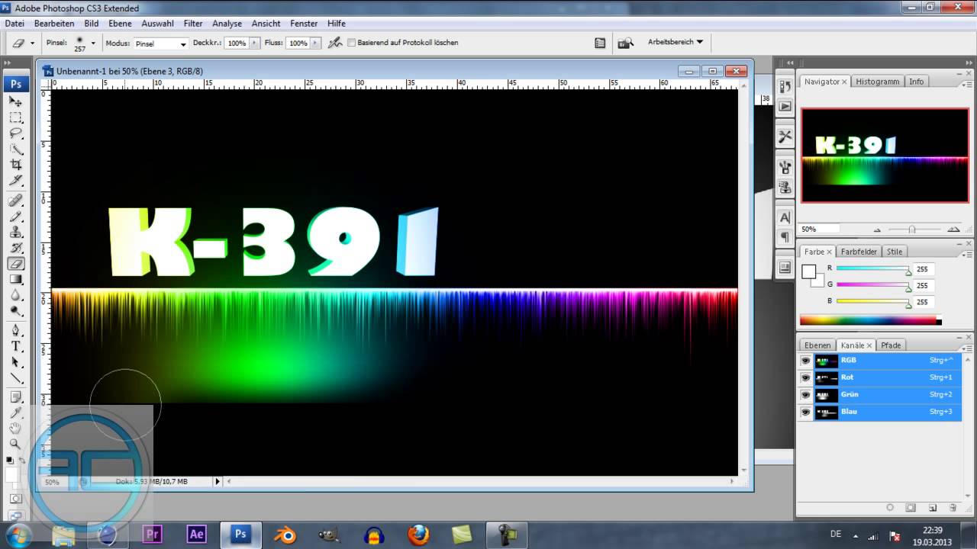Select the Hand tool
The image size is (977, 549).
click(x=16, y=429)
